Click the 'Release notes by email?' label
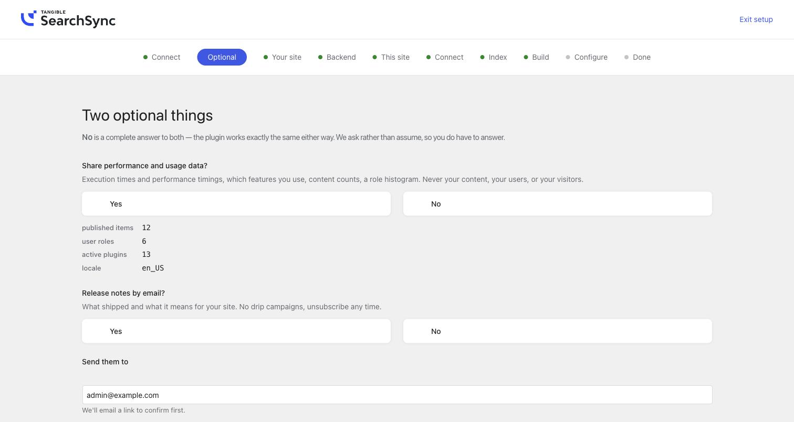 123,293
